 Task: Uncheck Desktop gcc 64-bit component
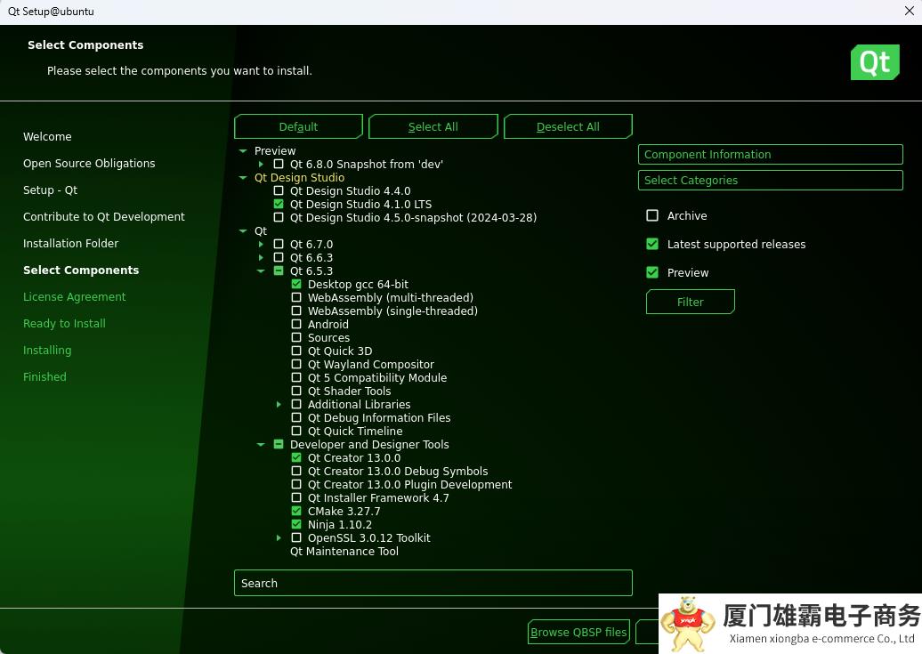[296, 285]
